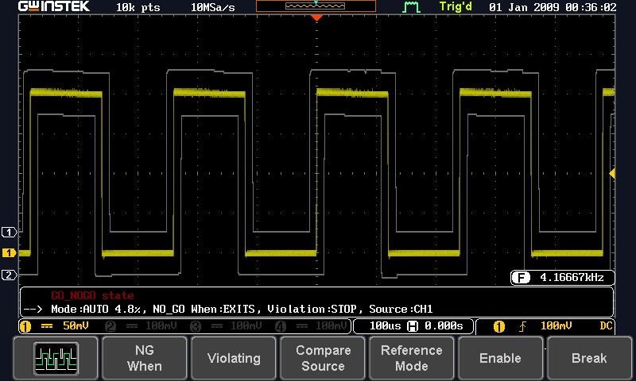Click the channel 1 ground reference marker

pyautogui.click(x=9, y=253)
